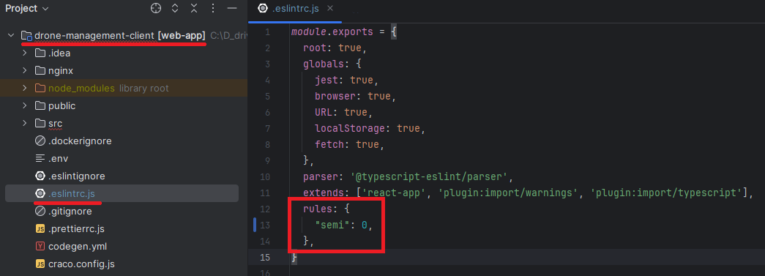Close the .eslintrc.js editor tab
Viewport: 765px width, 276px height.
[x=330, y=8]
